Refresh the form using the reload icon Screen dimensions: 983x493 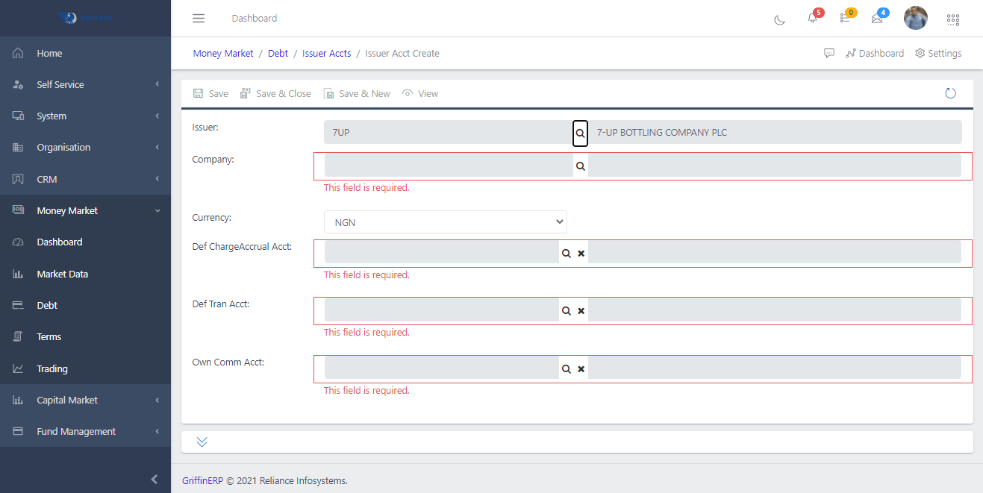[x=950, y=92]
